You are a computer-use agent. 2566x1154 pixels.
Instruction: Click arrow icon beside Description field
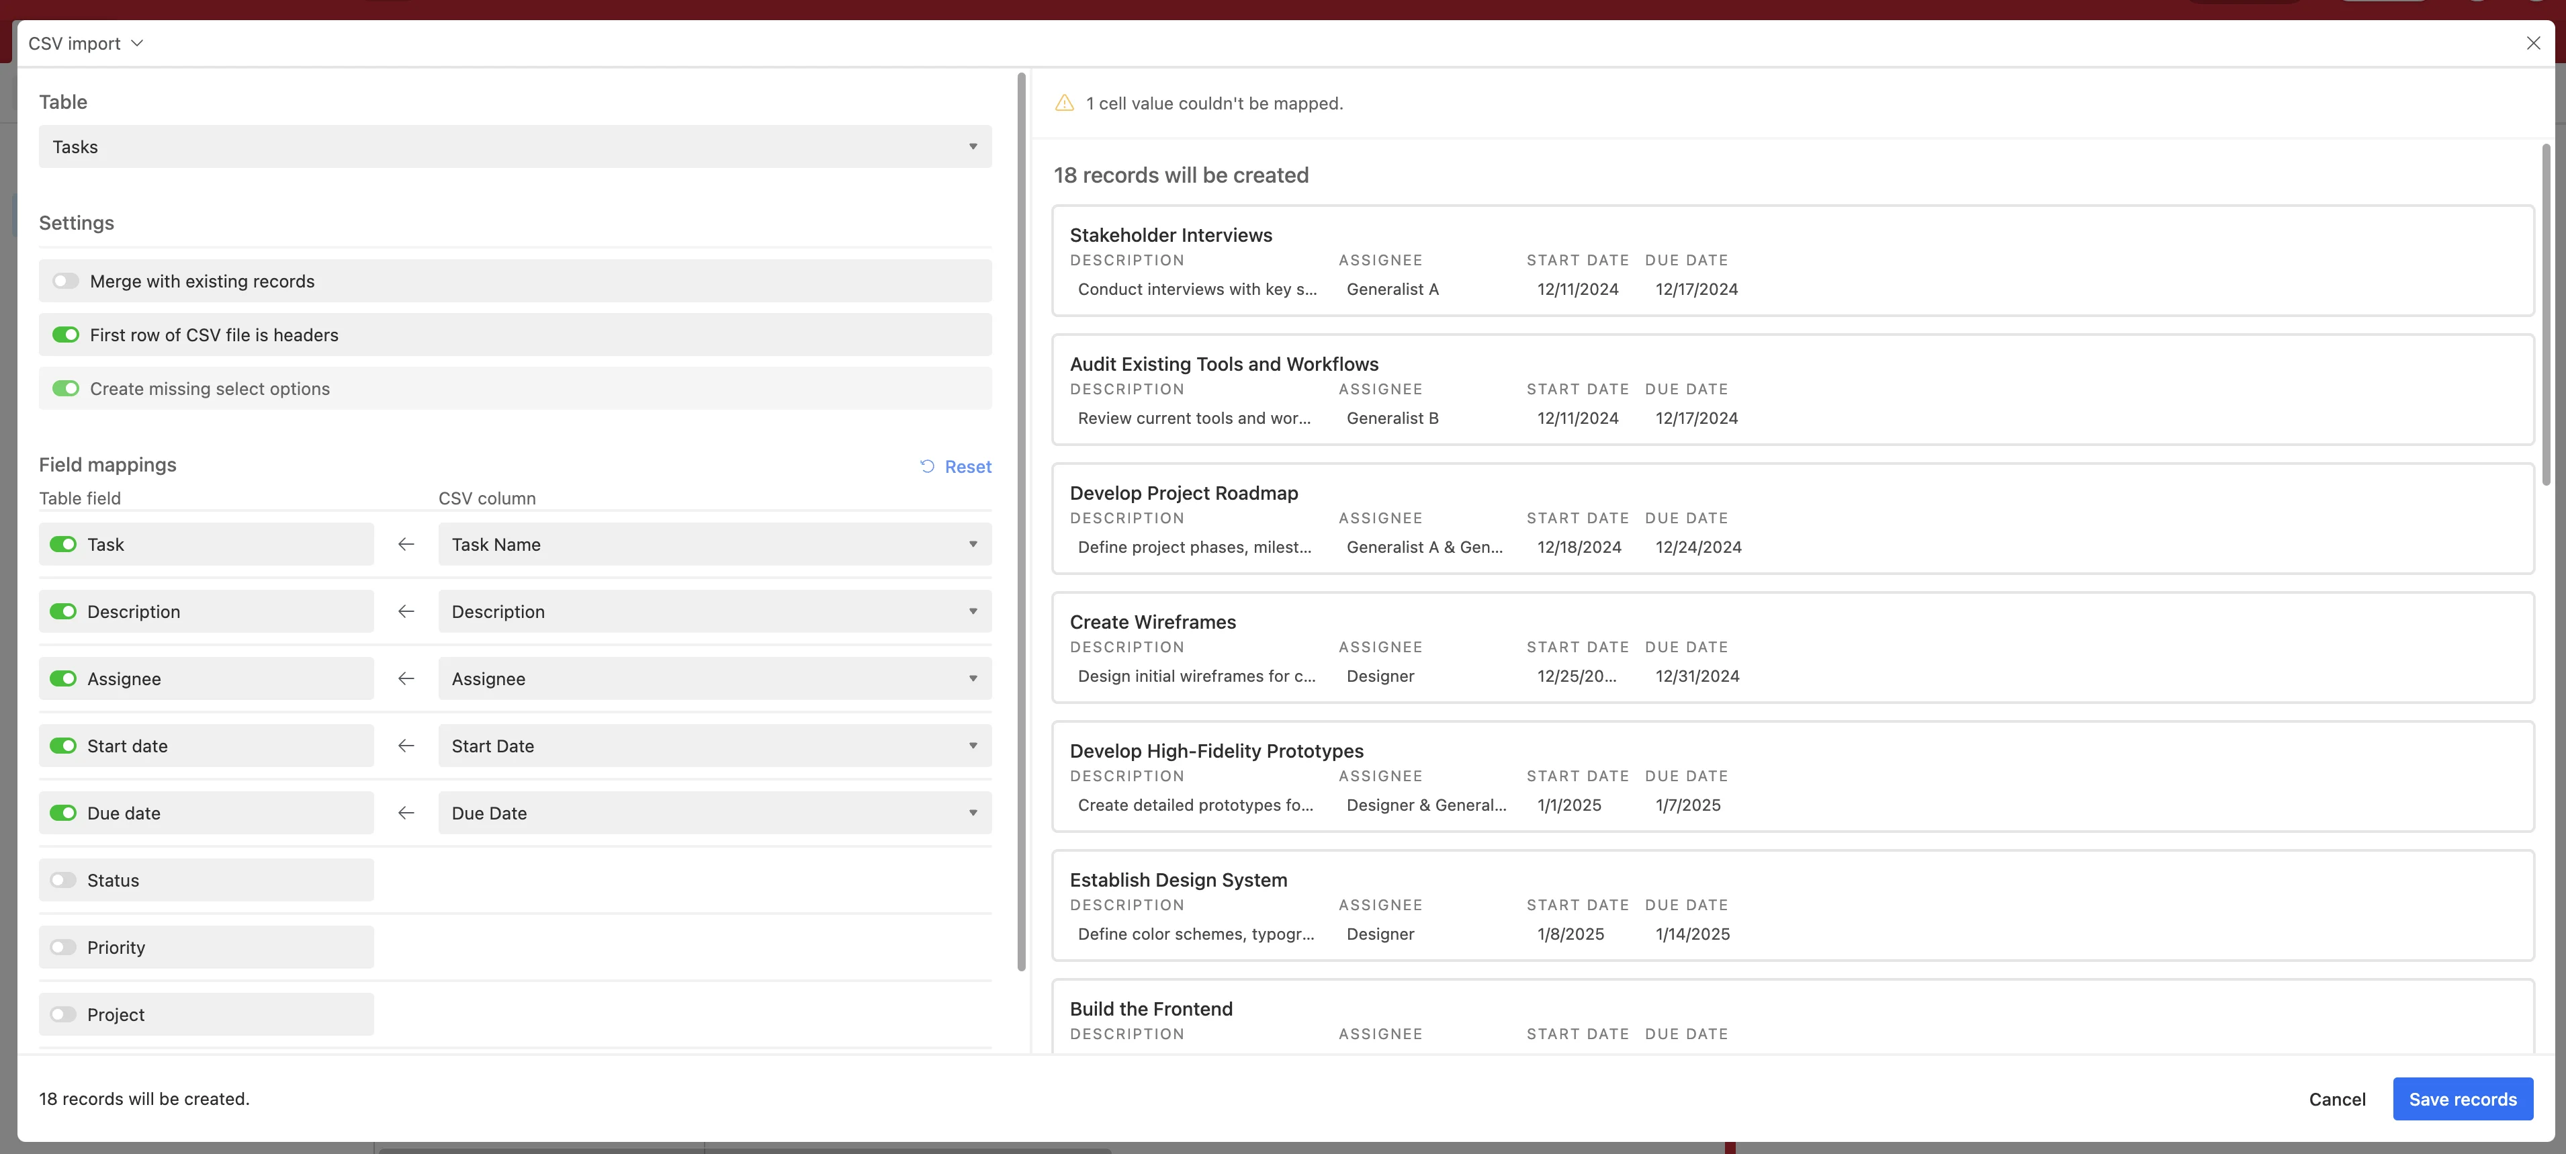pos(406,611)
